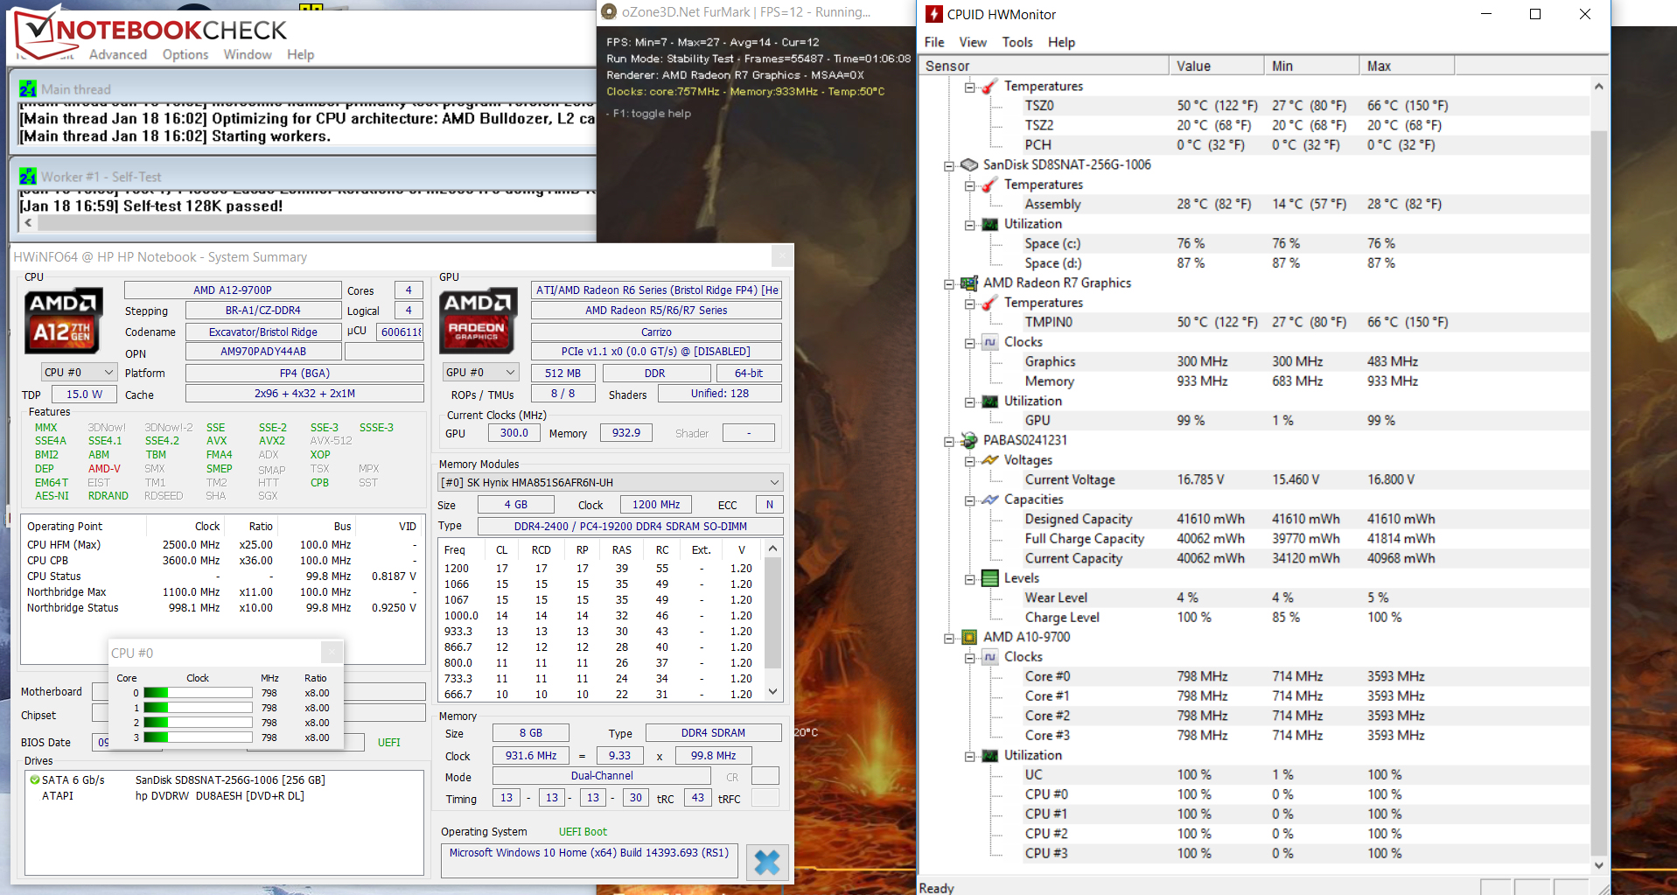Click thermometer icon above the TSZ0 row

[x=990, y=86]
